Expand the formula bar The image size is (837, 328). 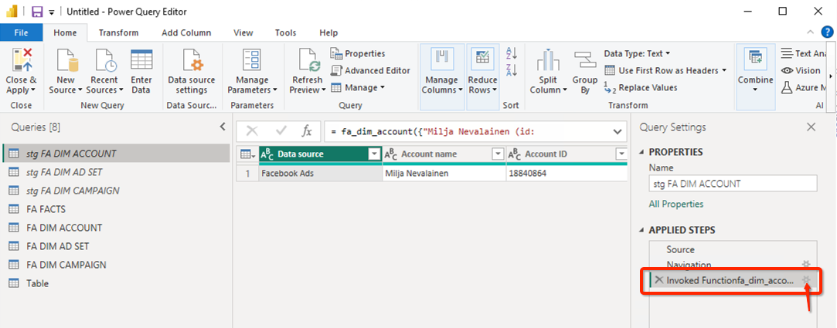click(618, 131)
